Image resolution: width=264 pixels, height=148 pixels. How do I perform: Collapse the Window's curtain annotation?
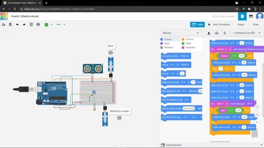point(119,118)
